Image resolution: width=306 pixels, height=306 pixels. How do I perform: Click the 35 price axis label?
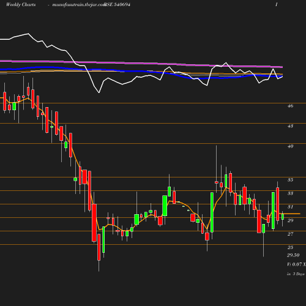290,180
